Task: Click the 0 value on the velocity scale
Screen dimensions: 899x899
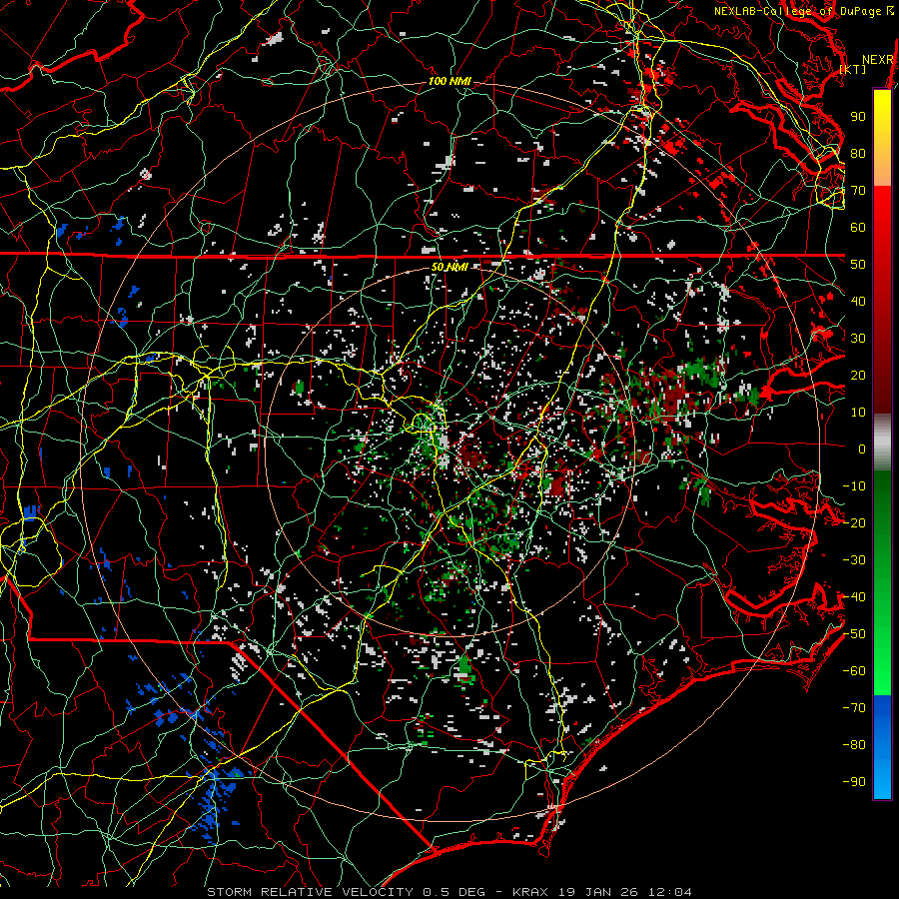Action: click(862, 449)
